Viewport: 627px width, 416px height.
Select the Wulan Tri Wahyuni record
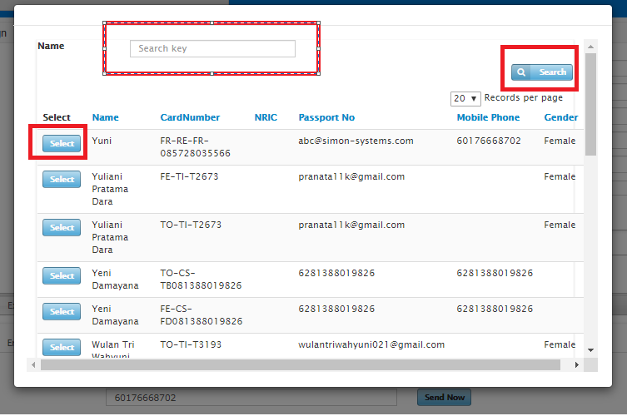coord(62,347)
